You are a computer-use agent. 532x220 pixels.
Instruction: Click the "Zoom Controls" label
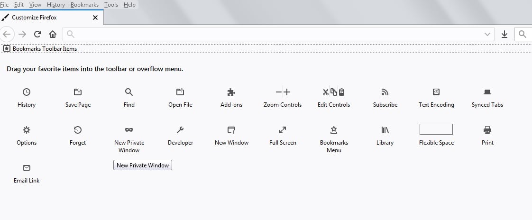tap(283, 105)
